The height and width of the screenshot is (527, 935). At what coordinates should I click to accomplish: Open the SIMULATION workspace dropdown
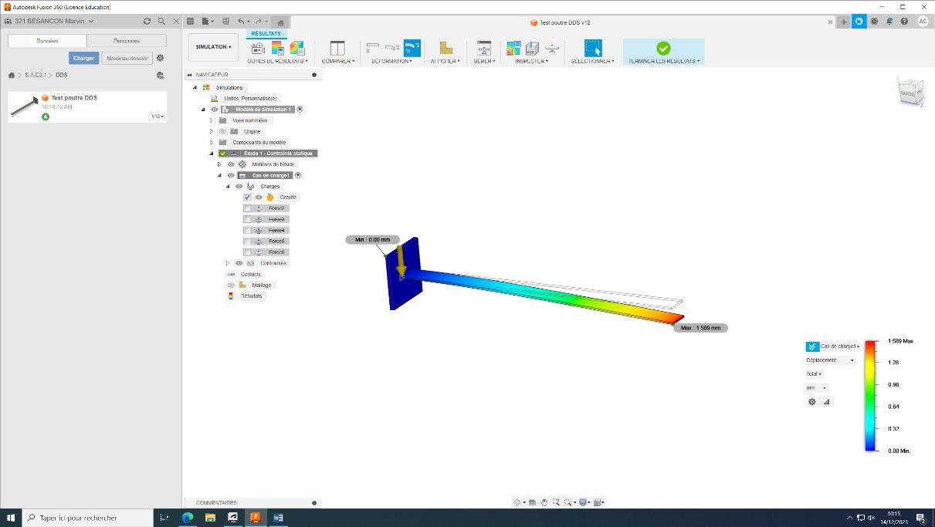pyautogui.click(x=213, y=47)
